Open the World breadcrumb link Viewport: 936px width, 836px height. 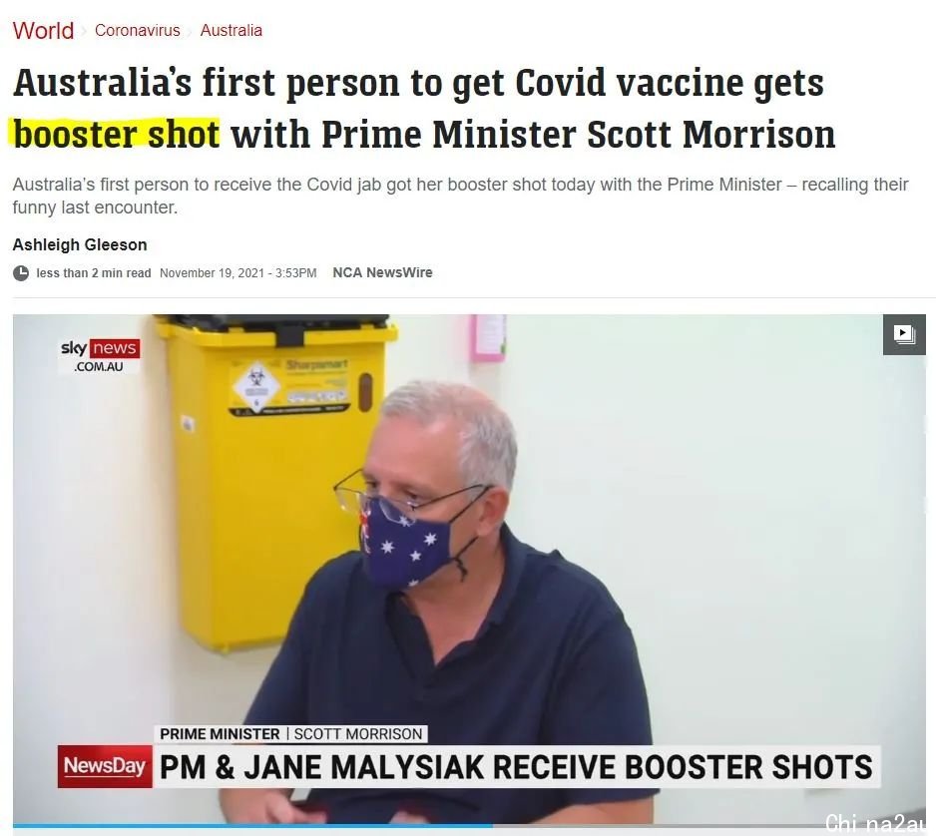pos(43,31)
